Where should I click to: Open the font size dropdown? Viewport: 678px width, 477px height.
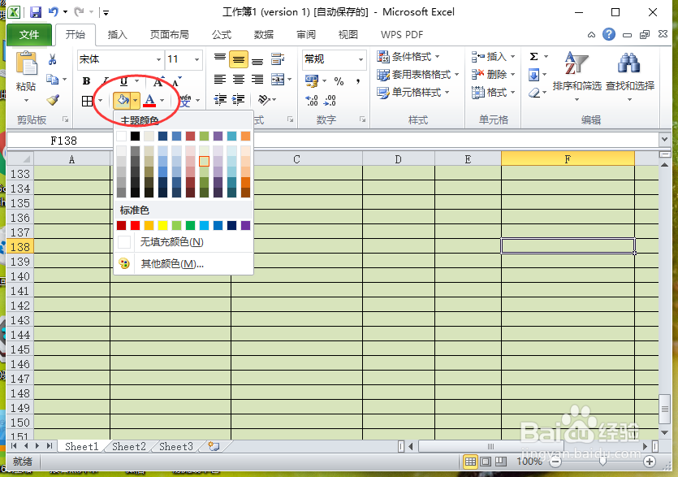[x=195, y=59]
